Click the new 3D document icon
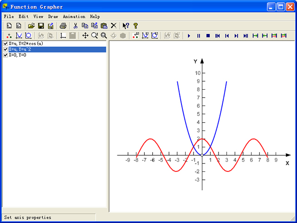This screenshot has width=297, height=223. tap(19, 26)
